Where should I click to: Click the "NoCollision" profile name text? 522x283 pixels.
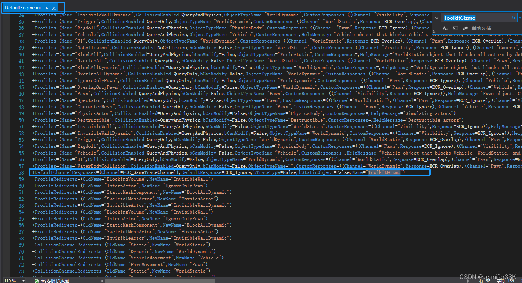tap(92, 48)
